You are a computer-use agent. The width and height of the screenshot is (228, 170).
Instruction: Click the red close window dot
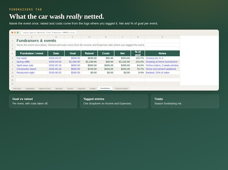pos(12,33)
